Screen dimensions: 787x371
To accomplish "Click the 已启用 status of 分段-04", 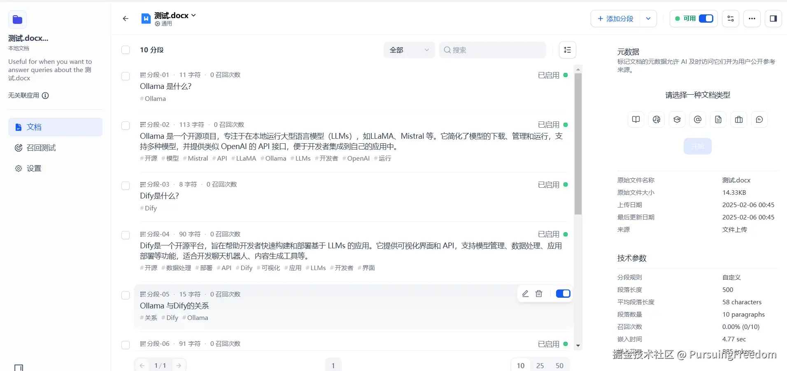I will coord(553,234).
